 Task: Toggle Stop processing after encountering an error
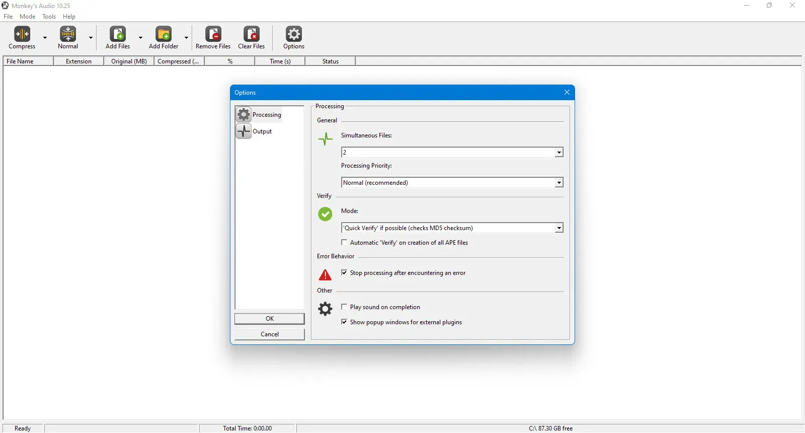point(344,273)
